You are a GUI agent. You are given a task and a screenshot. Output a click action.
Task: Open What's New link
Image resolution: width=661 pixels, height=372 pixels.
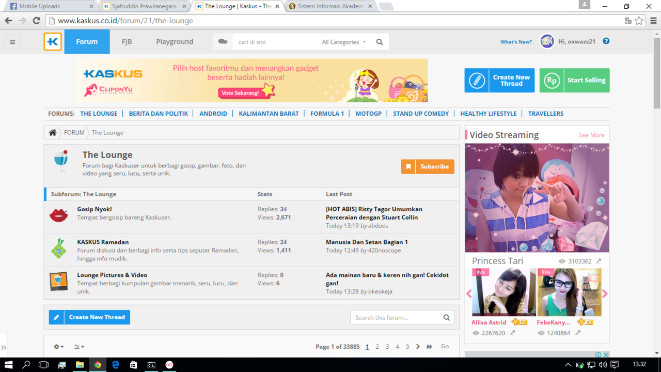coord(516,42)
